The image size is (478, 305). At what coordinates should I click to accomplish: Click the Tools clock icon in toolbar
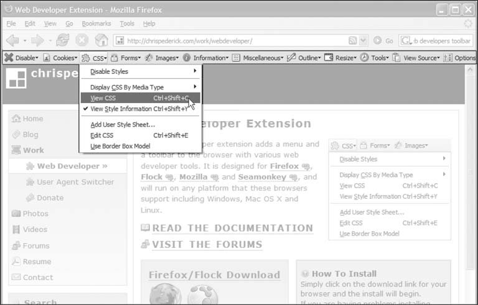364,57
